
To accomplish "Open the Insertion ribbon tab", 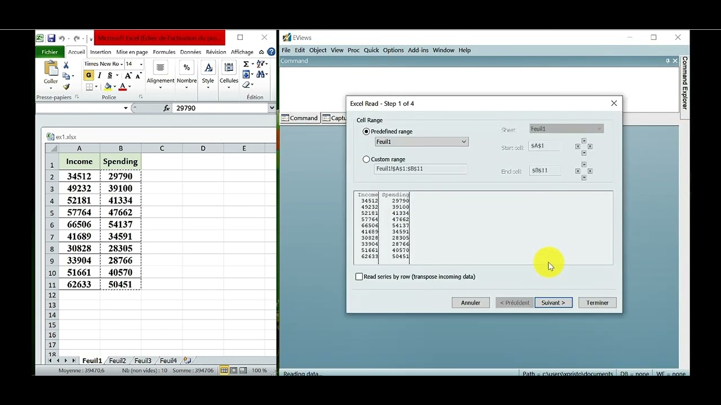I will [101, 52].
